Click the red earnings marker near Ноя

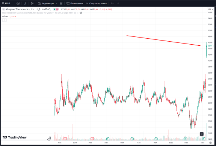tap(65, 138)
